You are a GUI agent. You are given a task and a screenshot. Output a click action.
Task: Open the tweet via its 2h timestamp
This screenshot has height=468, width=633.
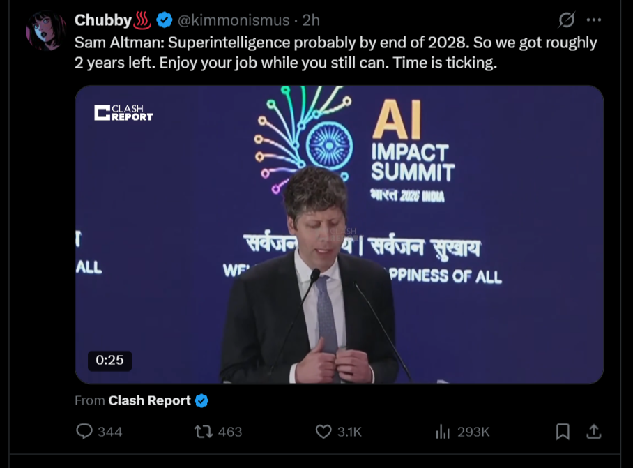click(311, 20)
